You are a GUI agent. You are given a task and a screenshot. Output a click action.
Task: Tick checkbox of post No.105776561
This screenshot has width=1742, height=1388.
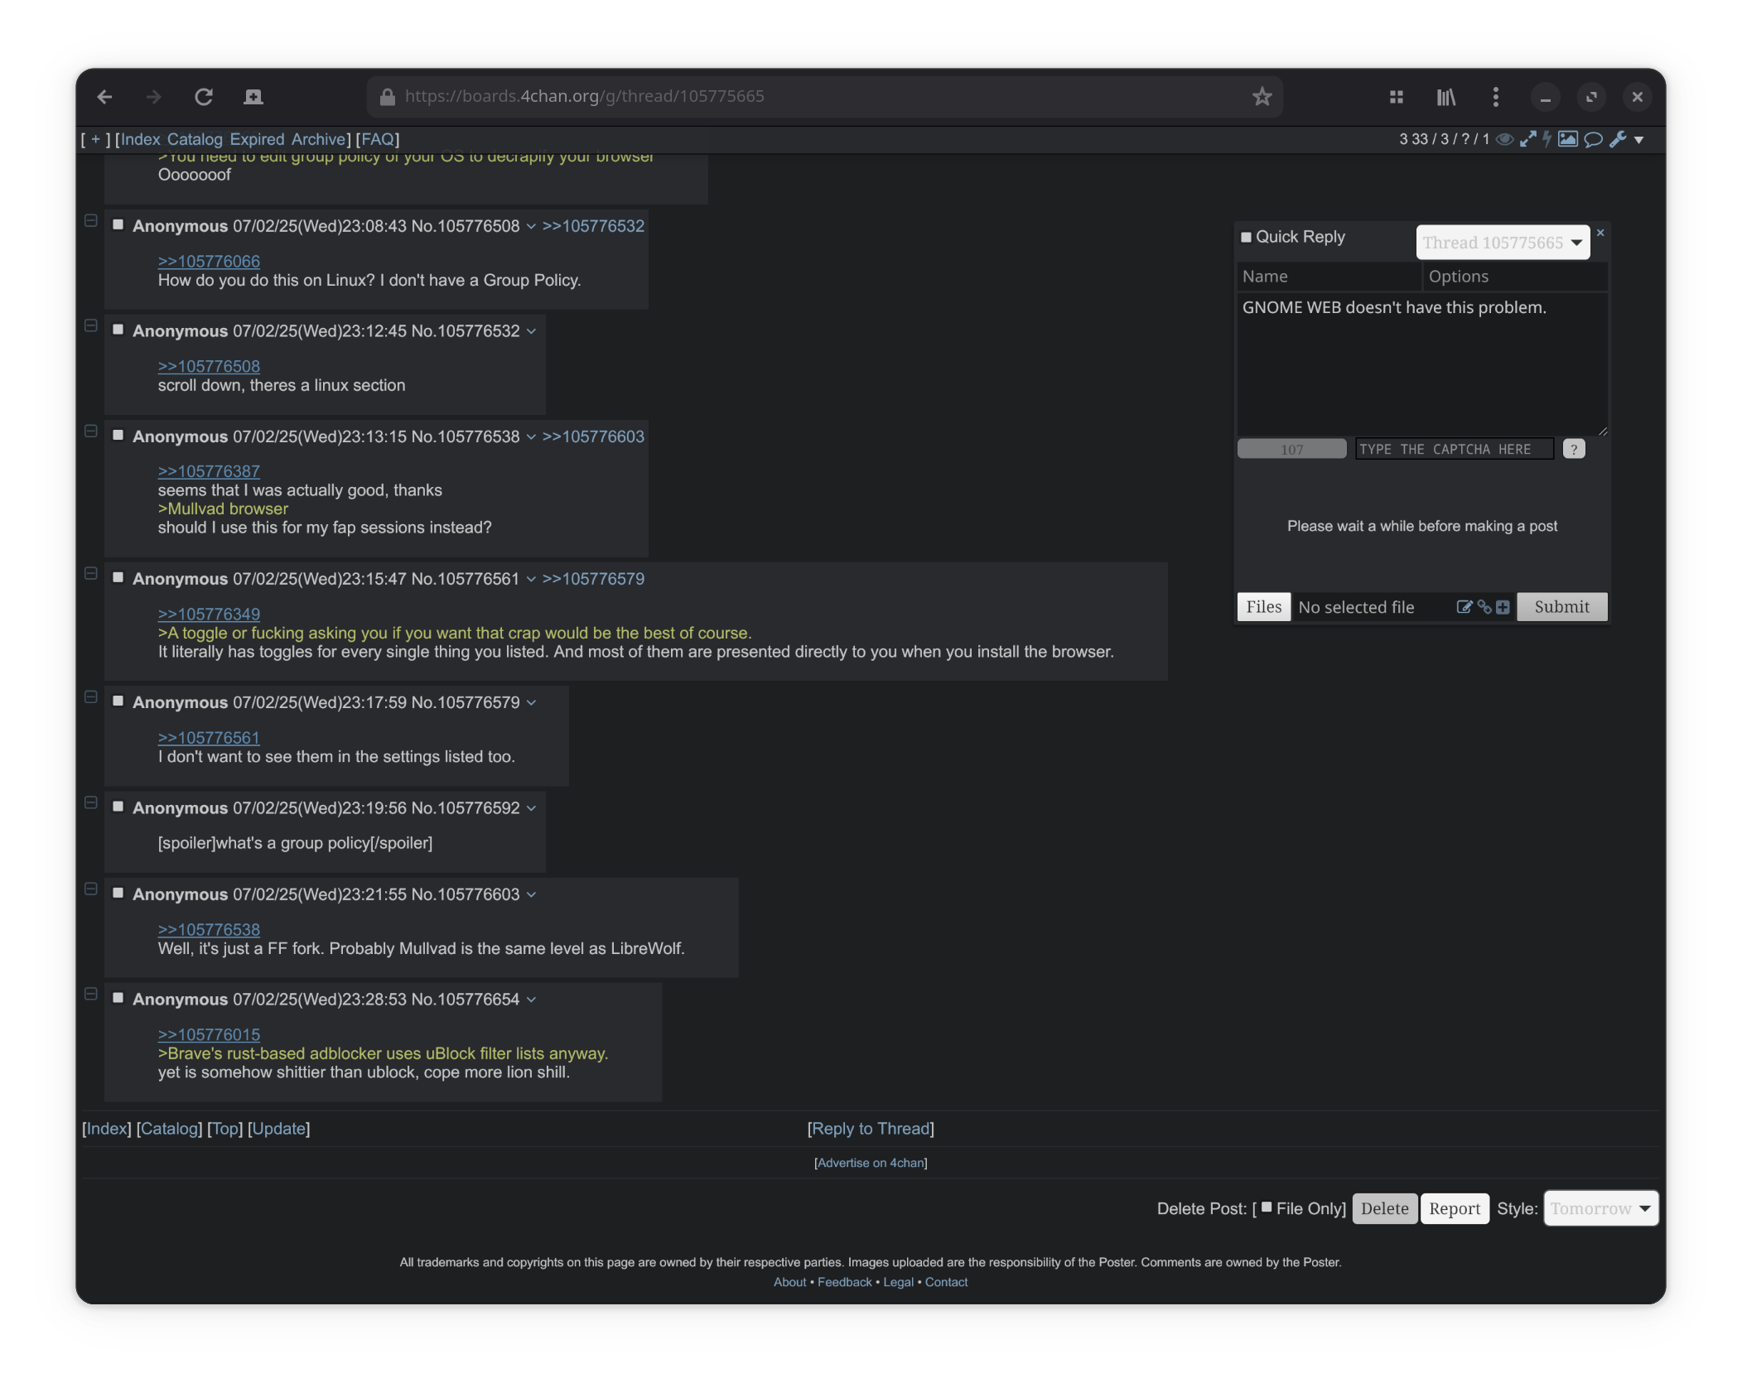pyautogui.click(x=118, y=577)
